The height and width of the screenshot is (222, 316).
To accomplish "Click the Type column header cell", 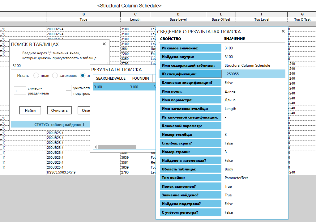I will pyautogui.click(x=83, y=19).
